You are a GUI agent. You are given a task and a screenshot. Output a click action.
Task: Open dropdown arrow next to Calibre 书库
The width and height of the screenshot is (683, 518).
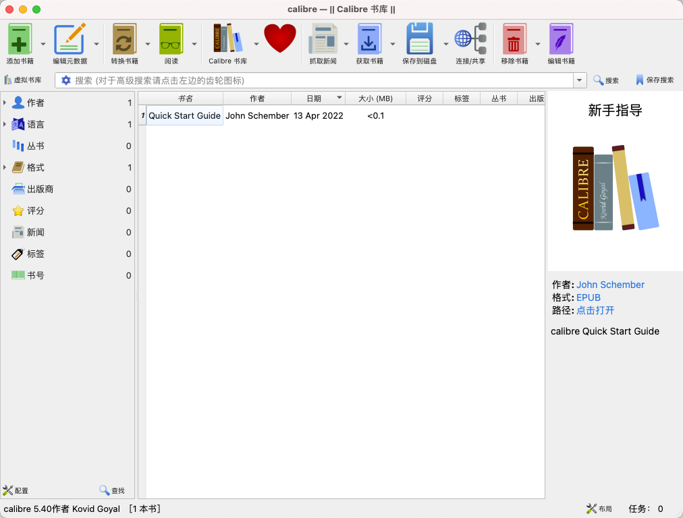tap(256, 44)
